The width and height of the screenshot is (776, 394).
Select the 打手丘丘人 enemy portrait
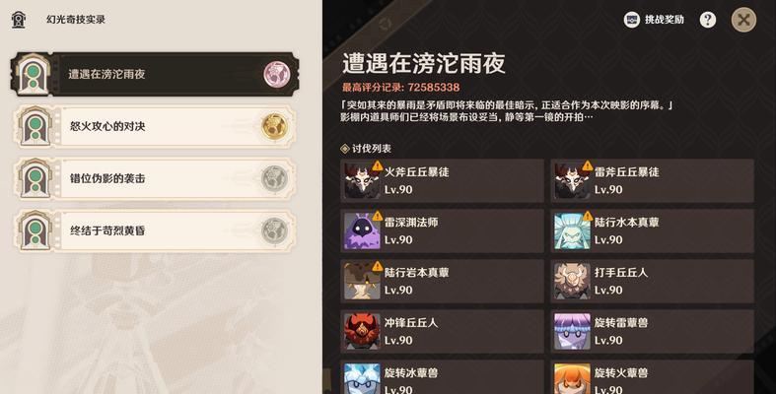click(572, 281)
